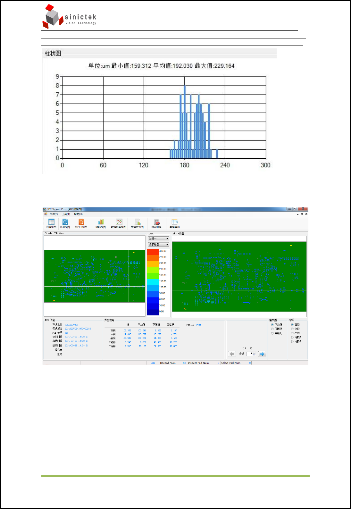Click the sinictek logo in header

[x=69, y=16]
